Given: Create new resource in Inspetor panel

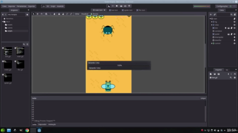Looking at the screenshot, I should [x=211, y=74].
